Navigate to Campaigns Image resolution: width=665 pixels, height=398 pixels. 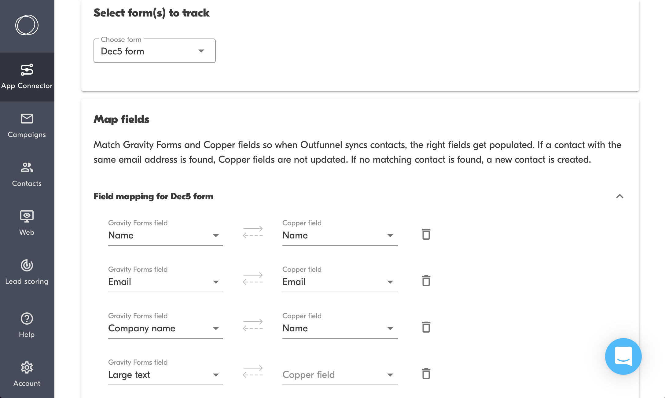27,126
